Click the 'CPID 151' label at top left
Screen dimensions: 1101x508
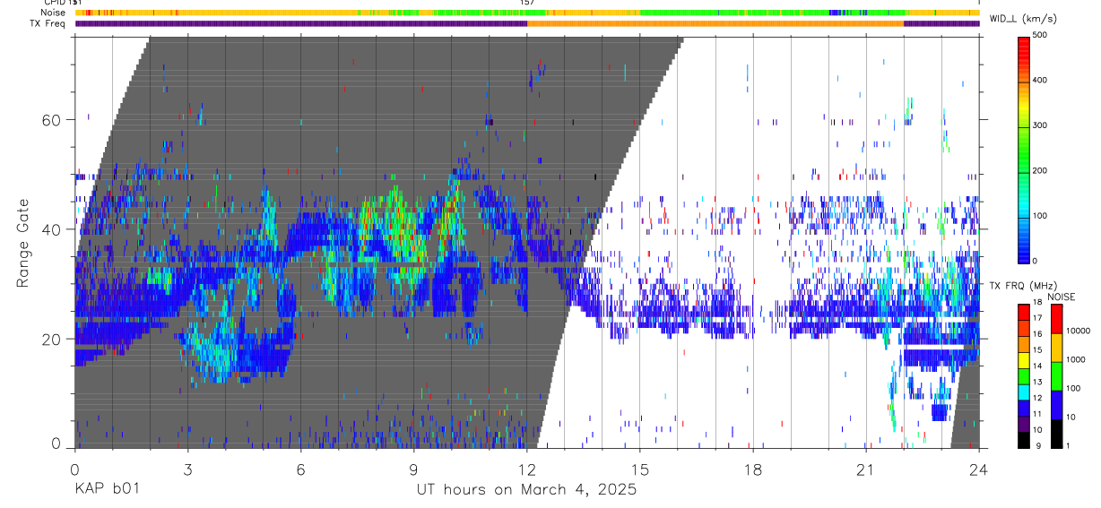(63, 3)
